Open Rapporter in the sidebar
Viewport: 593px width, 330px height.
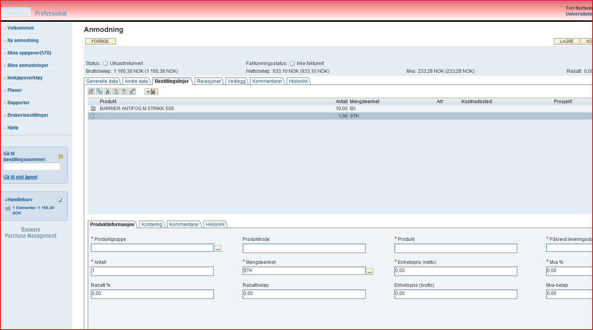tap(19, 103)
